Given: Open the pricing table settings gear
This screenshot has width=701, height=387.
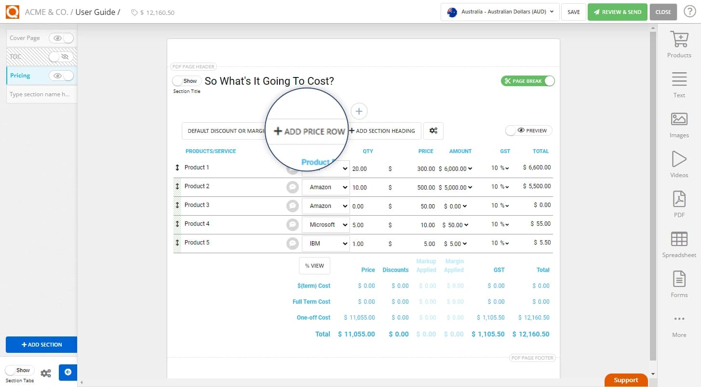Looking at the screenshot, I should pos(433,130).
